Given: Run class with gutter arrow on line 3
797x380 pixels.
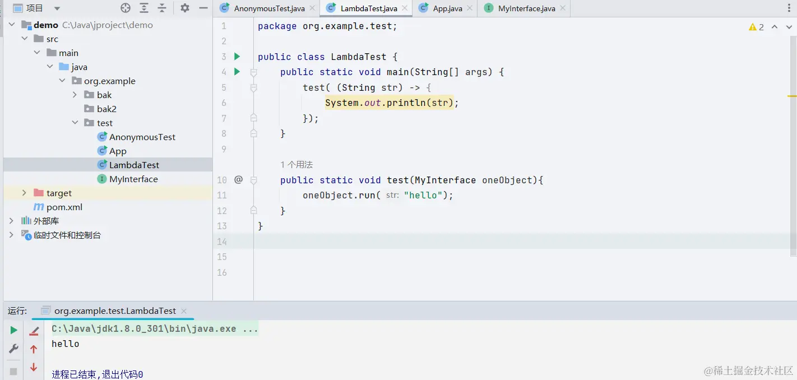Looking at the screenshot, I should tap(237, 56).
